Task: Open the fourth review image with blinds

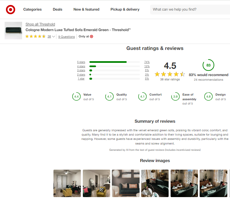Action: click(x=155, y=183)
